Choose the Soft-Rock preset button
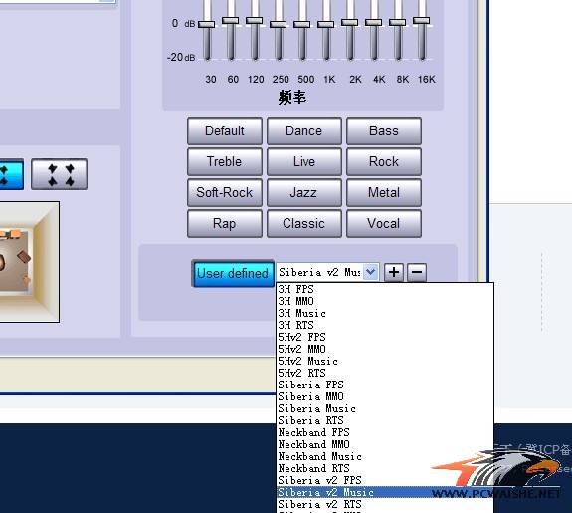 [225, 193]
